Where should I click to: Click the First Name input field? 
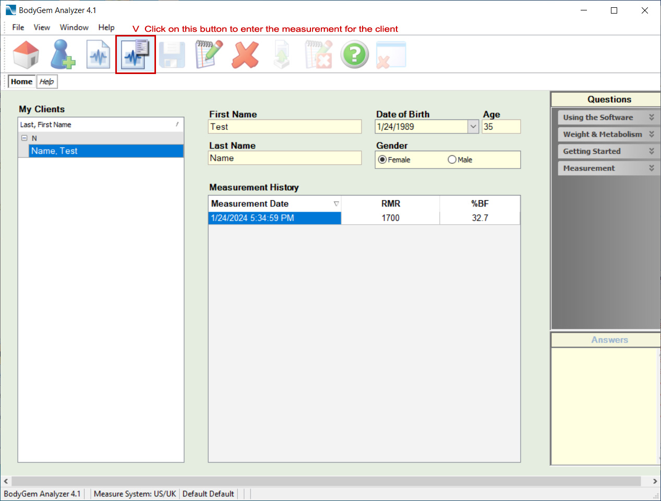(x=284, y=127)
